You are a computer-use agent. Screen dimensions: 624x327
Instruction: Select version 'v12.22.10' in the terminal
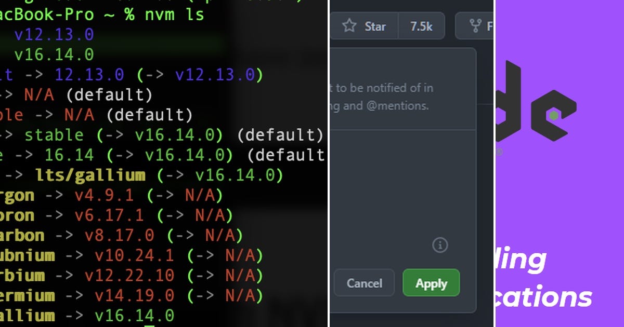tap(130, 275)
